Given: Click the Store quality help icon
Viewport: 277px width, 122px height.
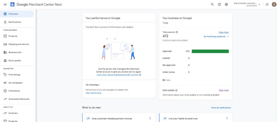Looking at the screenshot, I should (x=176, y=90).
